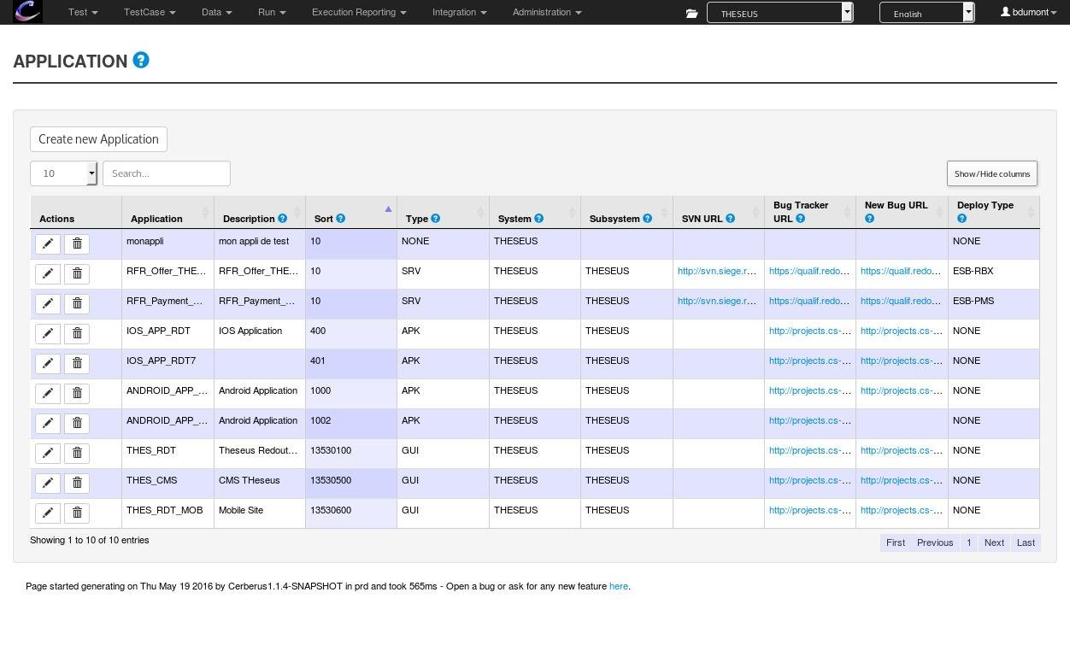Open help icon next to APPLICATION heading
Screen dimensions: 1070x651
coord(141,61)
